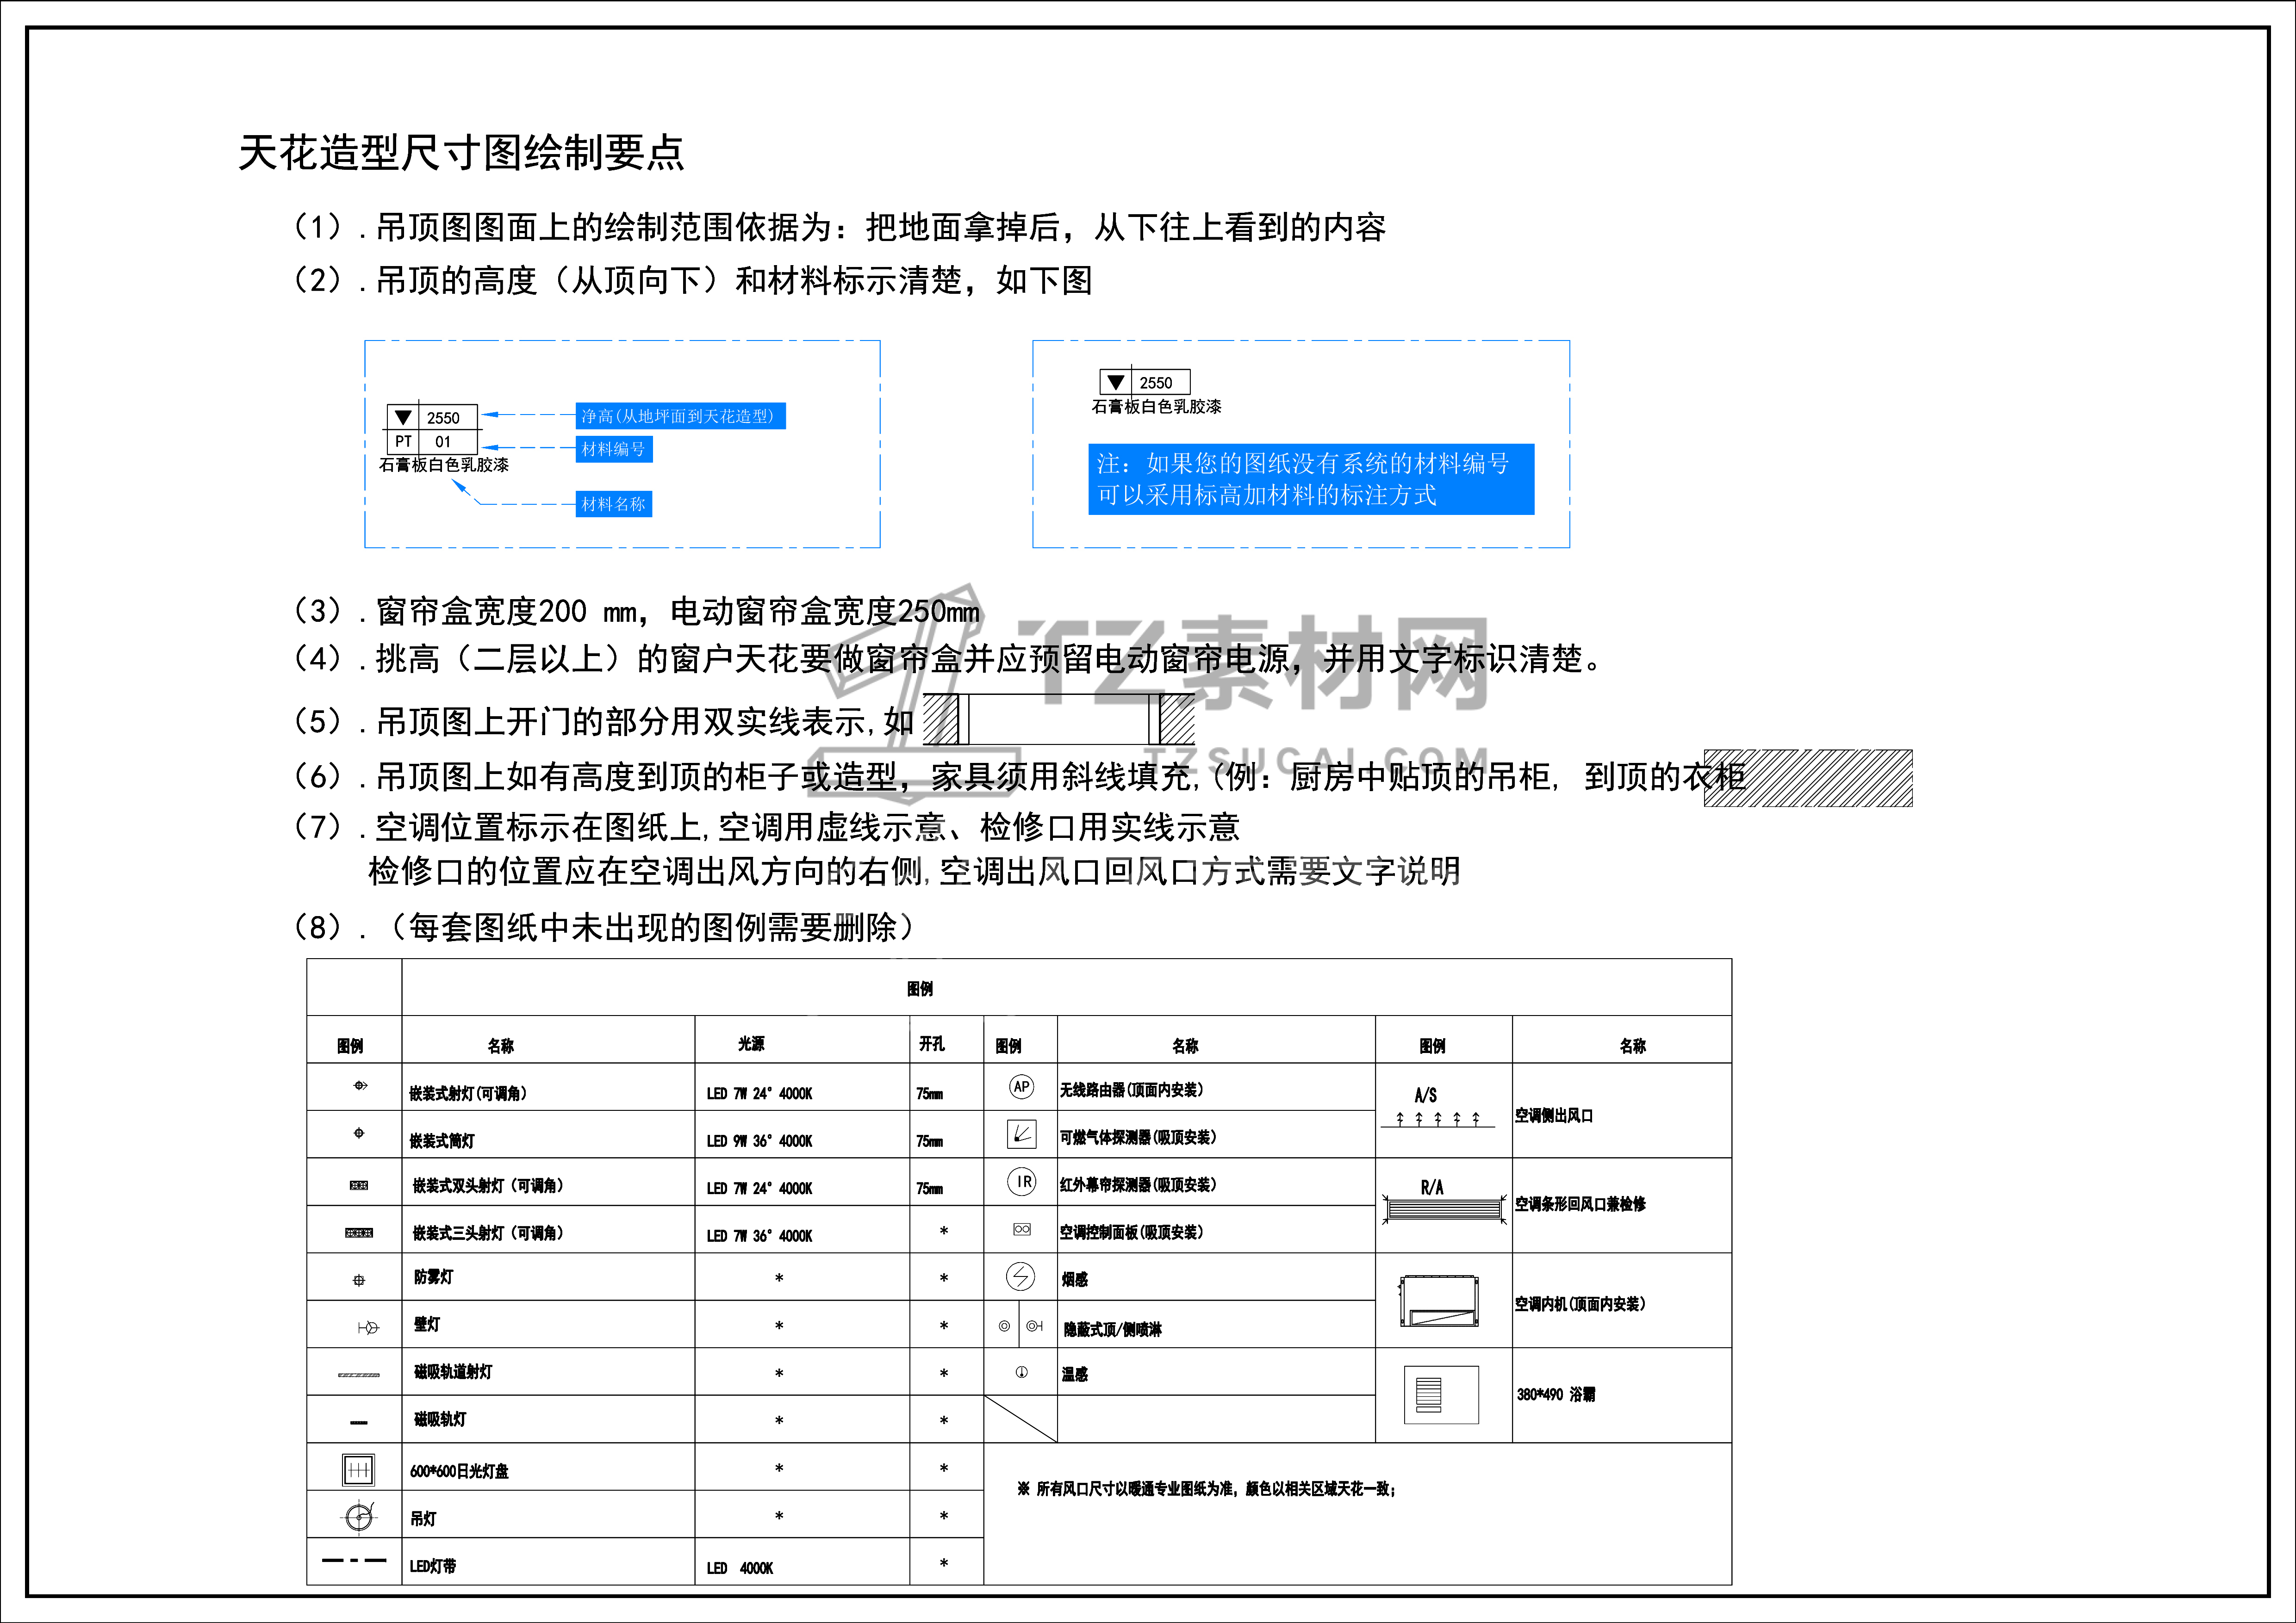Image resolution: width=2296 pixels, height=1623 pixels.
Task: Click the blue 净高 height annotation label
Action: pos(680,416)
